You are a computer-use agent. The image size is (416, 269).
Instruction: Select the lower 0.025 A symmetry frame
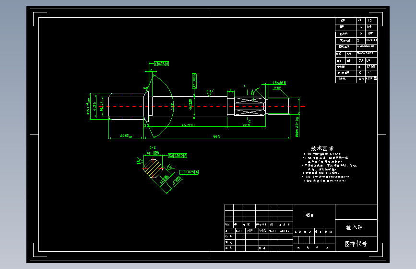pos(189,172)
